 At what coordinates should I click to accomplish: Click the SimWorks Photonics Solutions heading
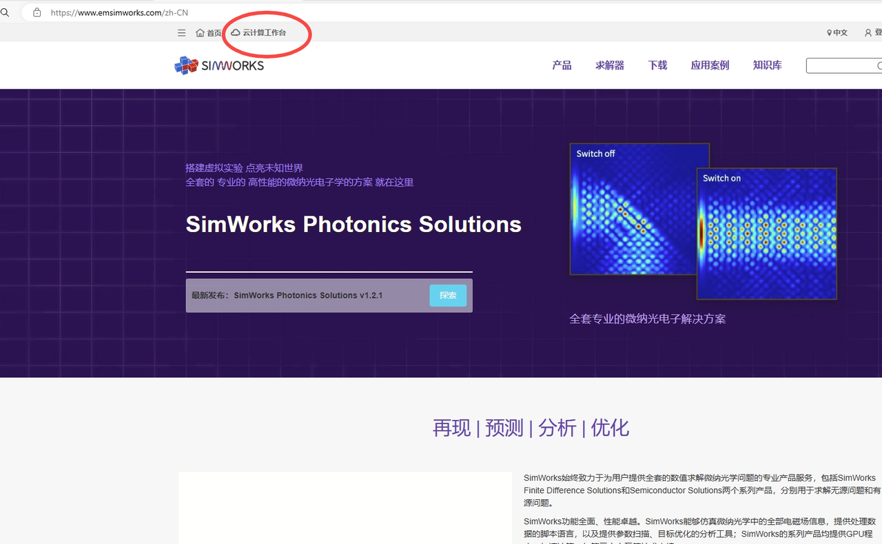(x=353, y=224)
